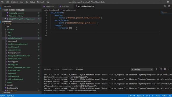Open validator.yaml file
The height and width of the screenshot is (97, 172).
[x=13, y=76]
